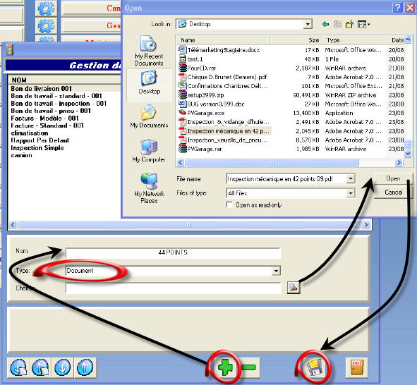Click left arrow of NOM list scrollbar
The image size is (417, 385).
13,225
